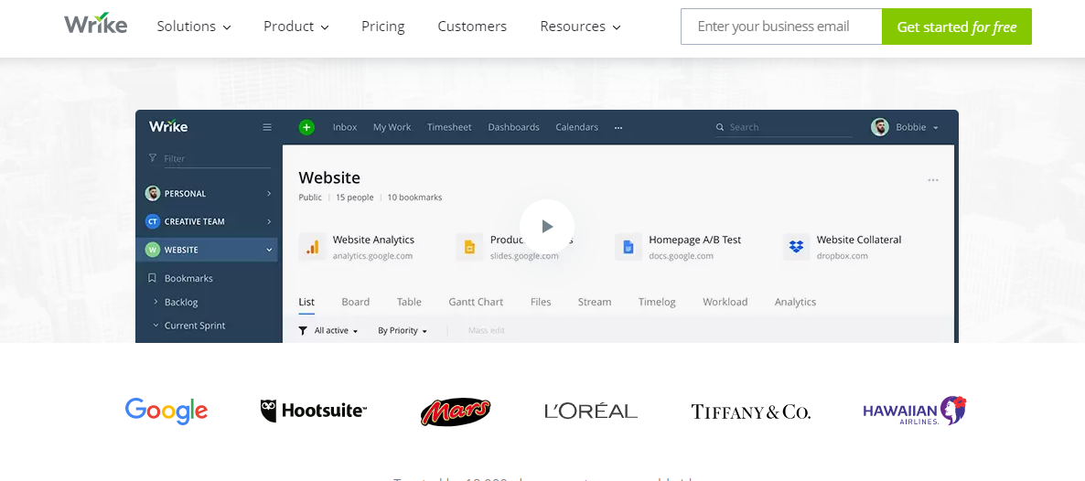Viewport: 1085px width, 481px height.
Task: Click Get started for free button
Action: click(957, 27)
